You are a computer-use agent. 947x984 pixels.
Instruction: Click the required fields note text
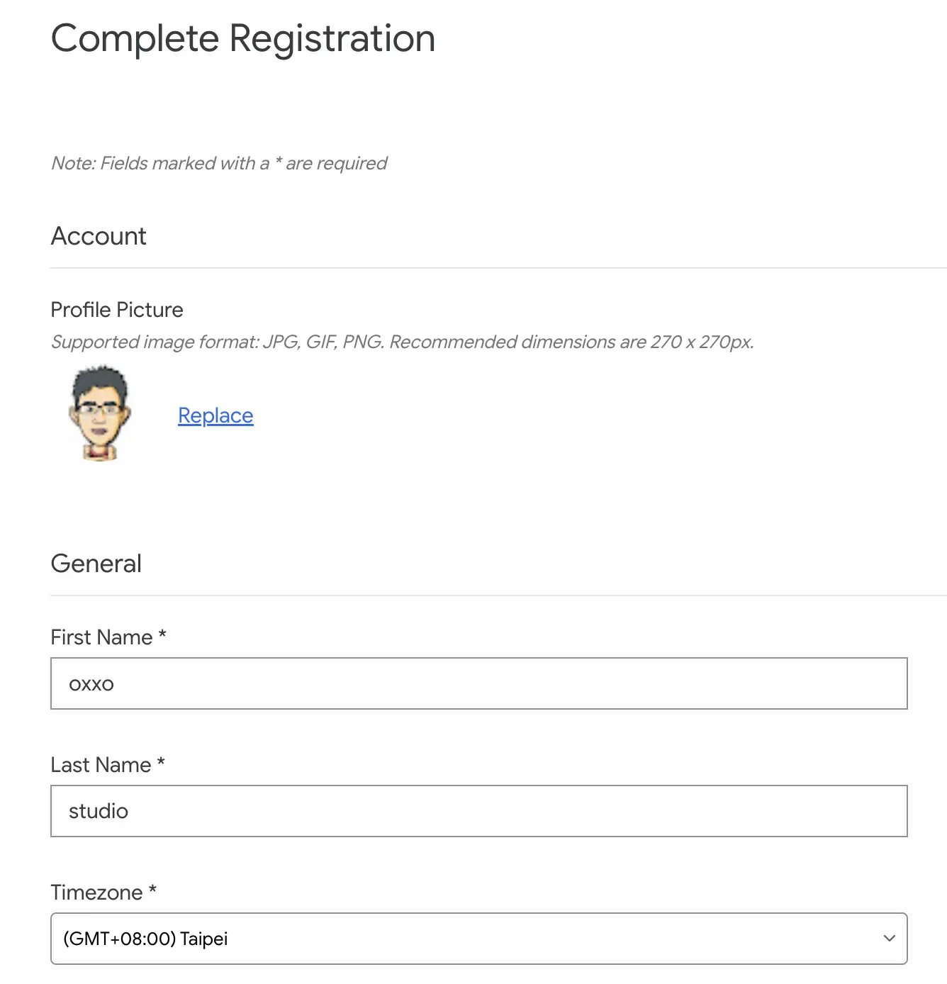[x=218, y=163]
